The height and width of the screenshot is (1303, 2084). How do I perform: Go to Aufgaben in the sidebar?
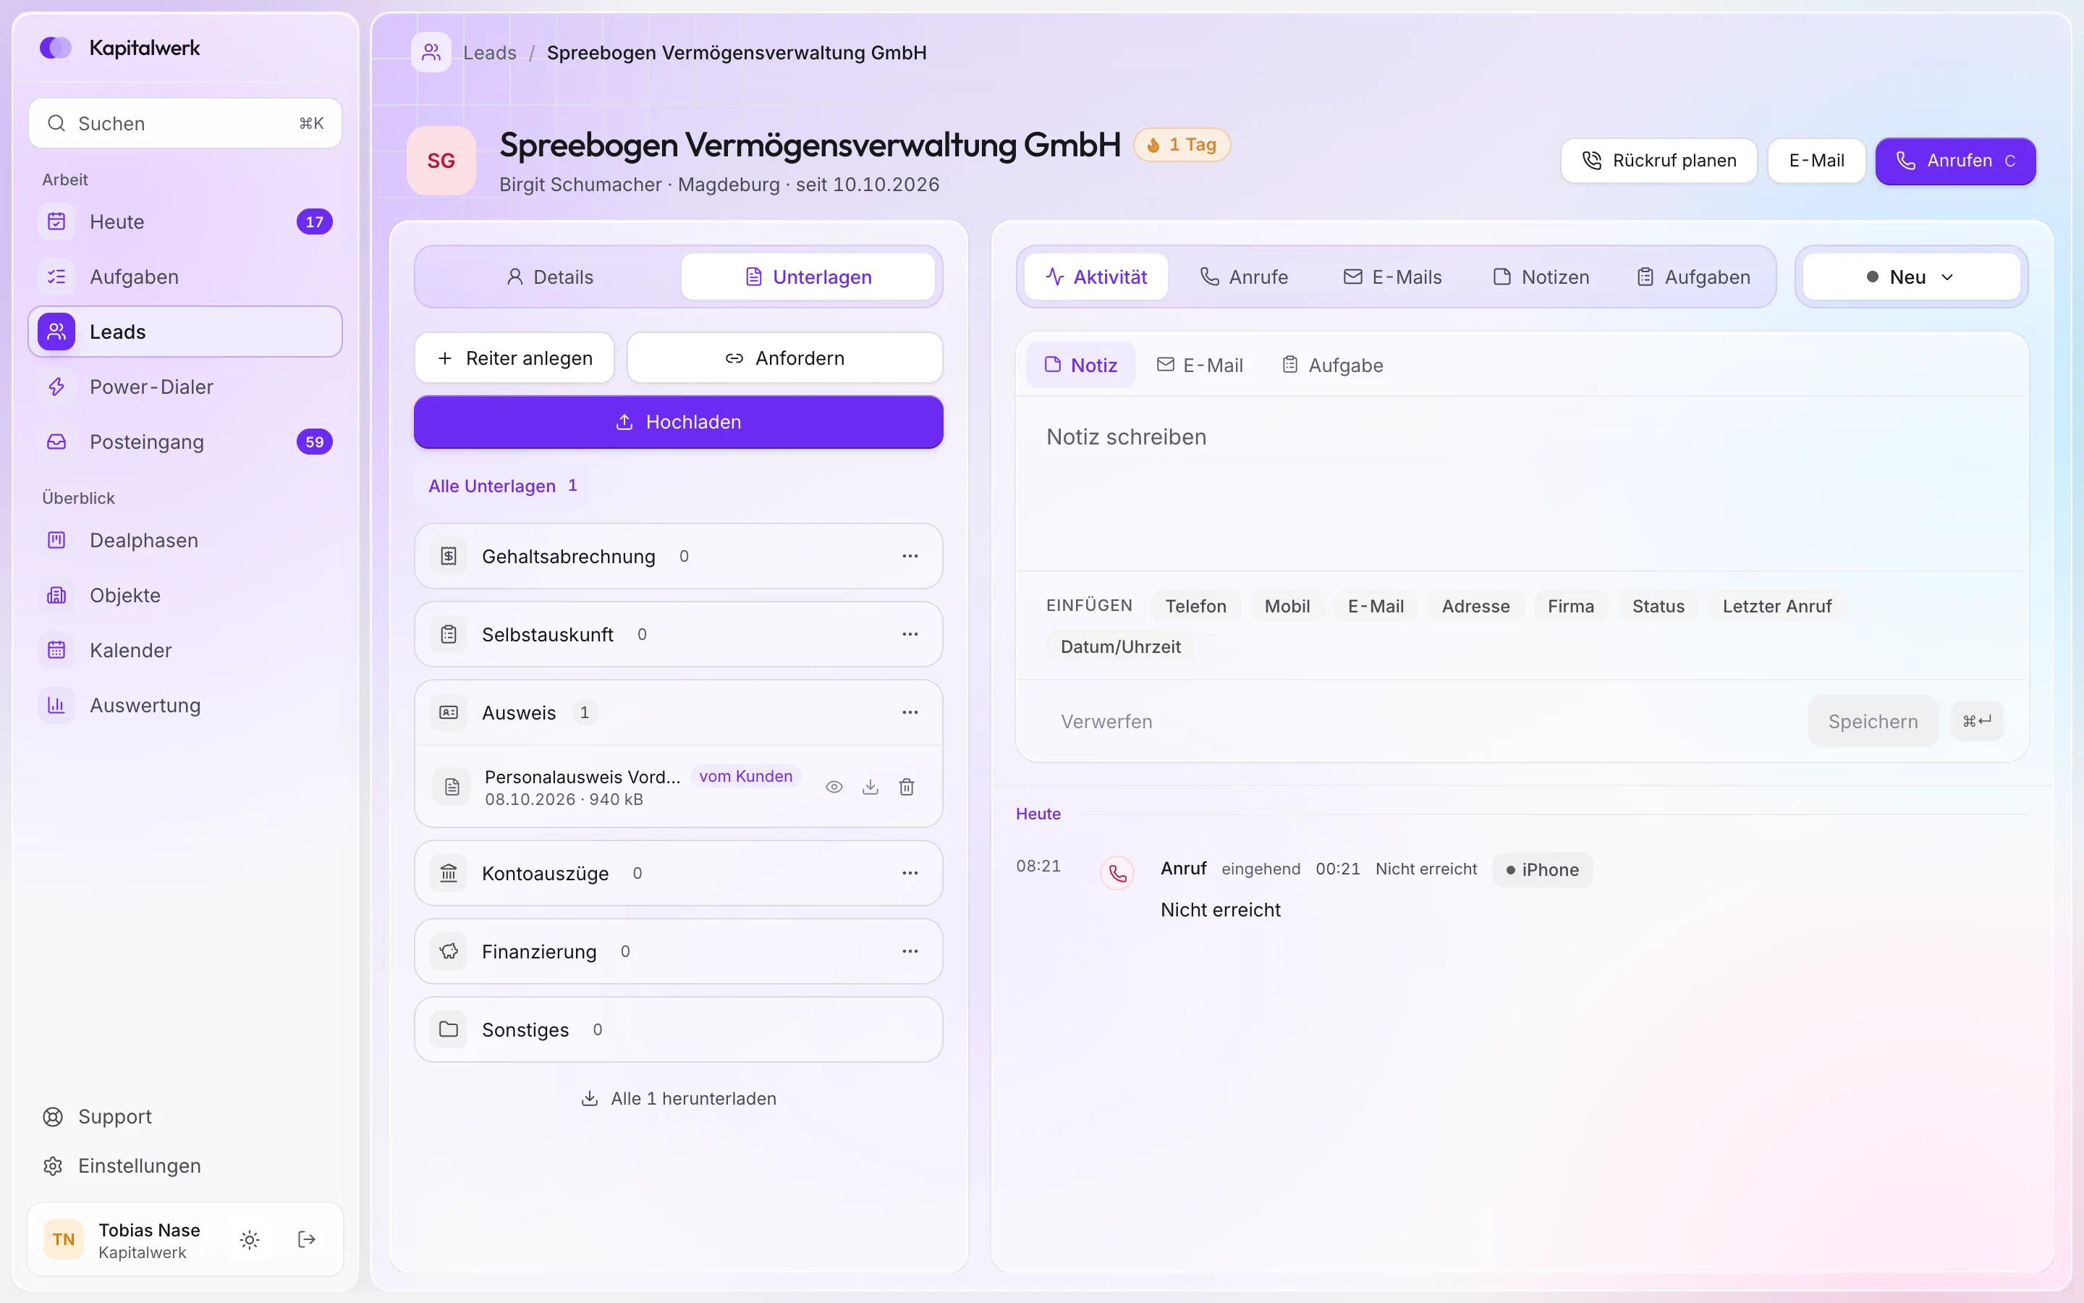[185, 277]
